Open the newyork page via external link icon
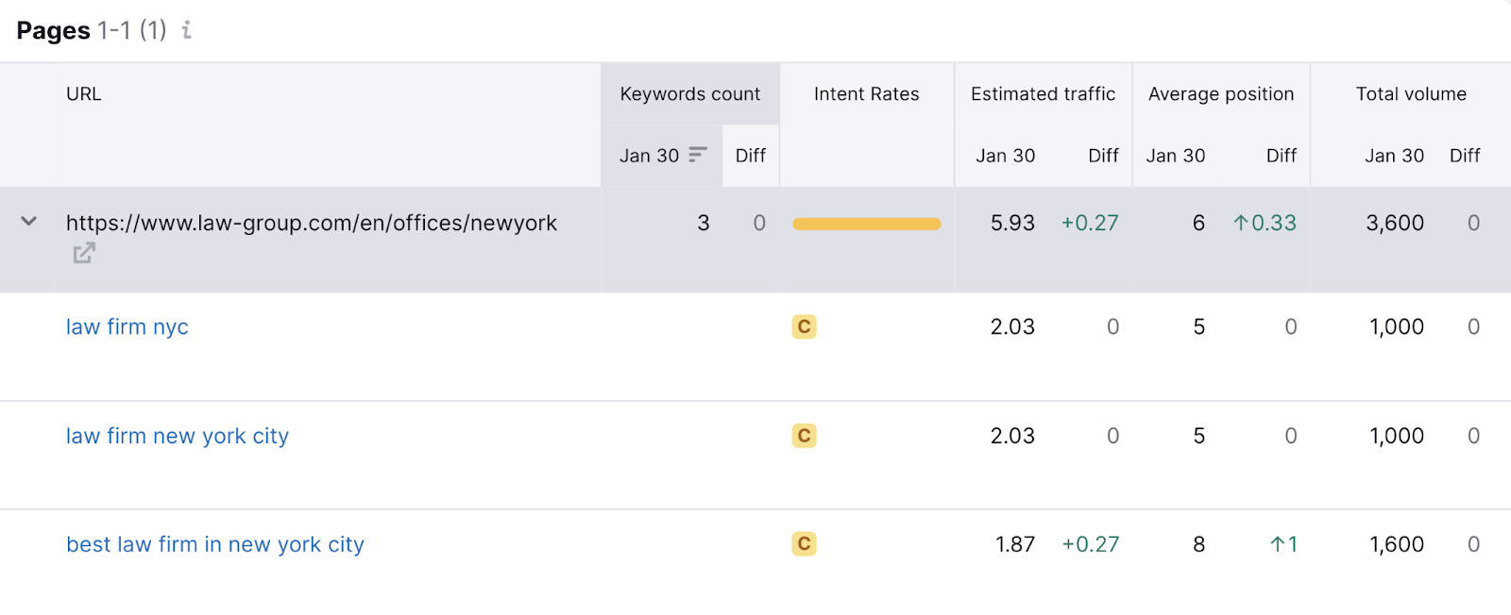The width and height of the screenshot is (1511, 615). [x=83, y=253]
